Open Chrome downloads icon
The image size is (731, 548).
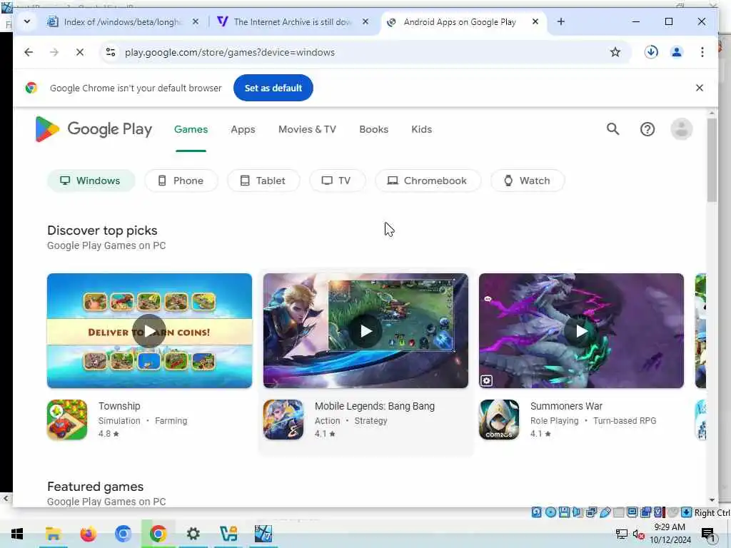pyautogui.click(x=651, y=51)
